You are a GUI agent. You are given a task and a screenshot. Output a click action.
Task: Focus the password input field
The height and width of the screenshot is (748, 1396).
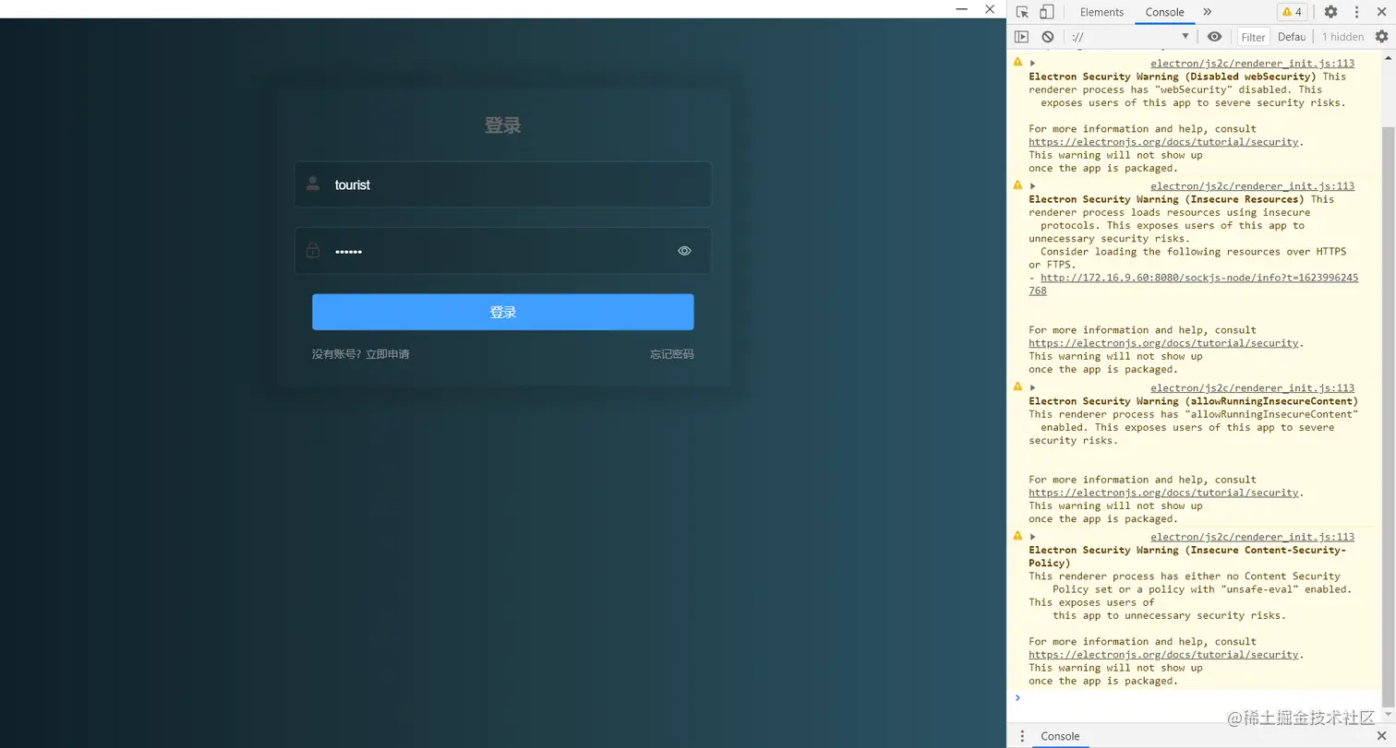503,251
